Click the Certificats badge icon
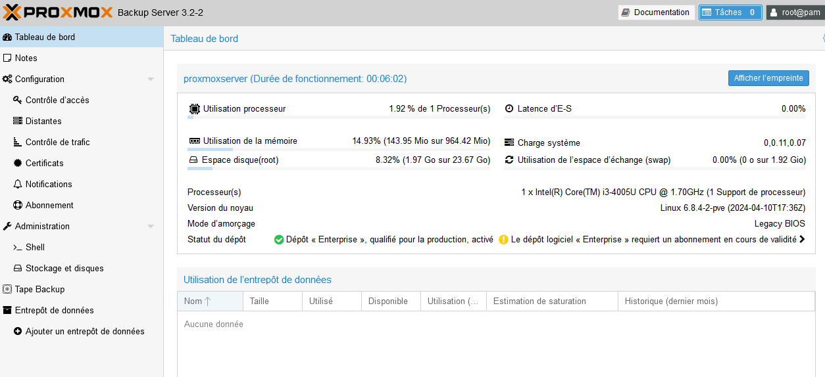825x377 pixels. tap(18, 163)
